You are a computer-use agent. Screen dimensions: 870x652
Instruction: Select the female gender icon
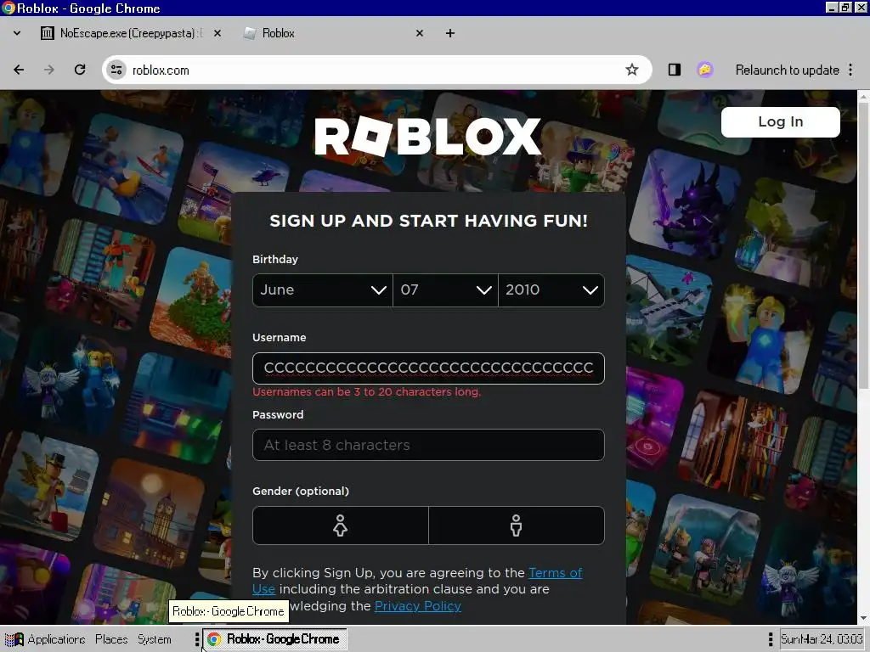point(340,525)
